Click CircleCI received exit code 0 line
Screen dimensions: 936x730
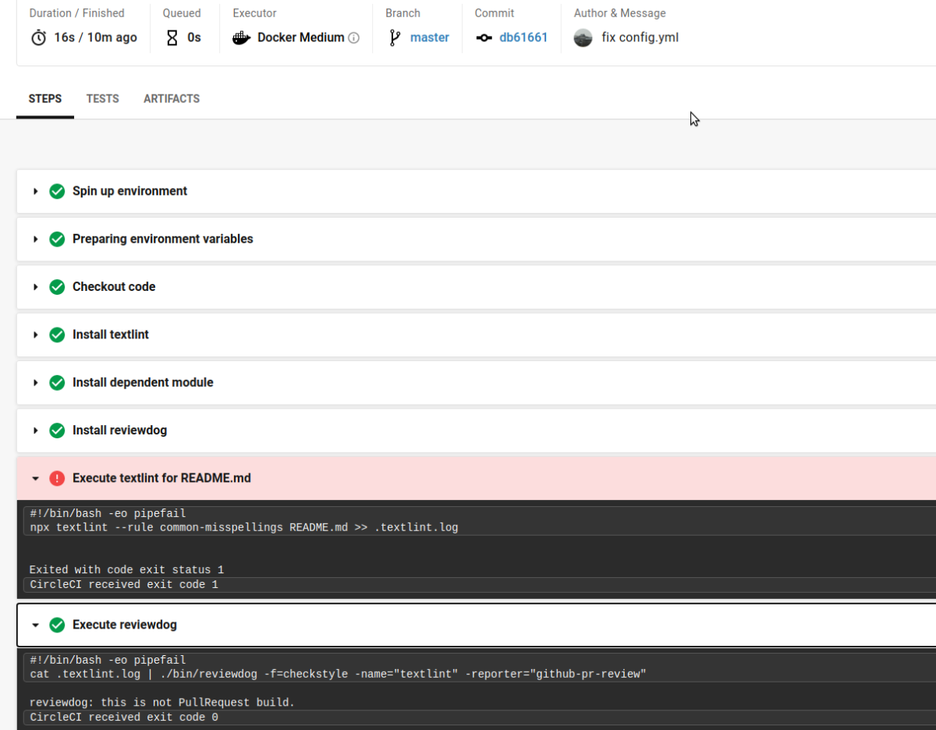124,717
